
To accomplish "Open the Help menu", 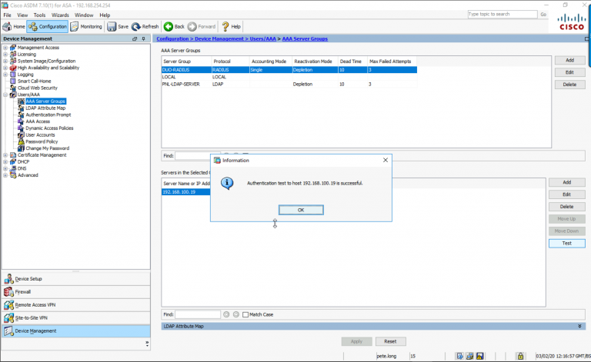I will (x=105, y=15).
